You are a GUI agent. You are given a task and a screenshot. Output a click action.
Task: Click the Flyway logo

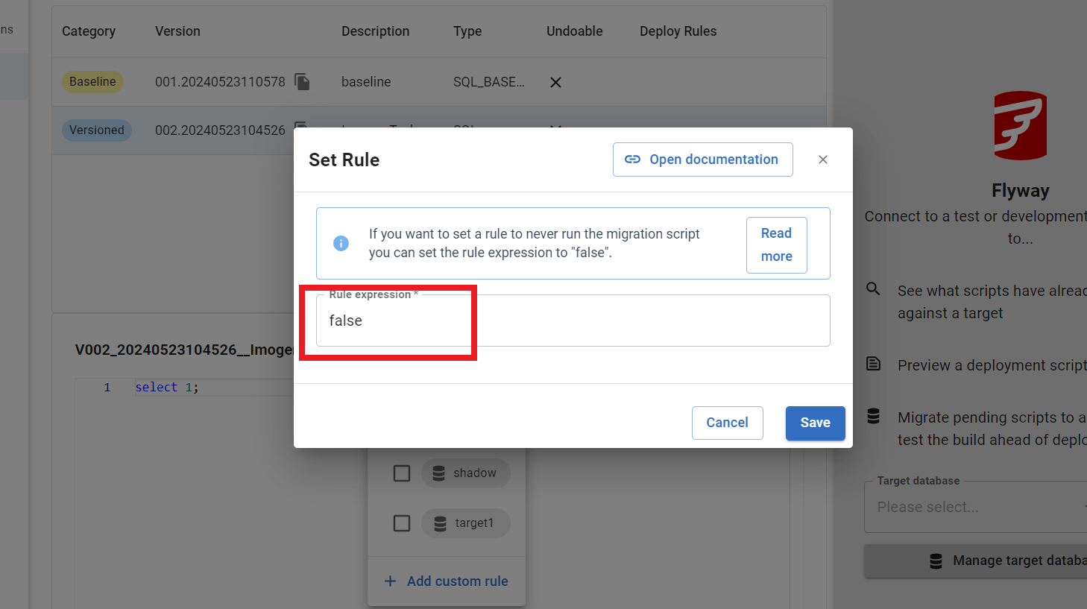point(1020,125)
